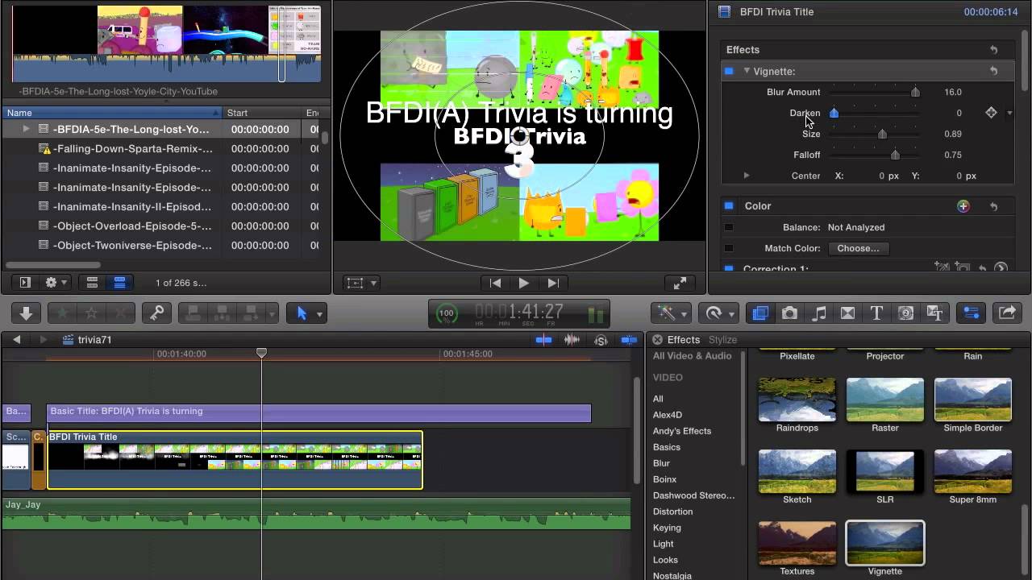Screen dimensions: 1032x580
Task: Toggle timeline Solo button
Action: click(601, 340)
